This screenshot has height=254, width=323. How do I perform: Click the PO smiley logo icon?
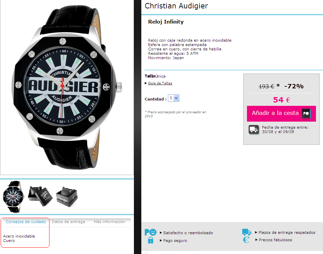tap(150, 232)
